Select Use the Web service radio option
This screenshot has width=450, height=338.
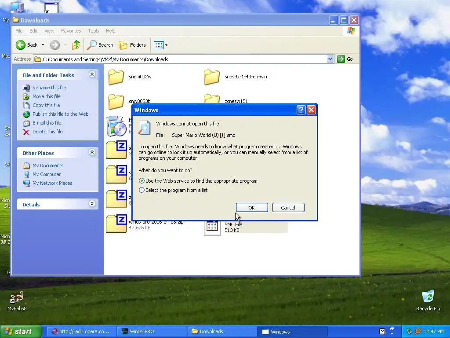(x=142, y=181)
